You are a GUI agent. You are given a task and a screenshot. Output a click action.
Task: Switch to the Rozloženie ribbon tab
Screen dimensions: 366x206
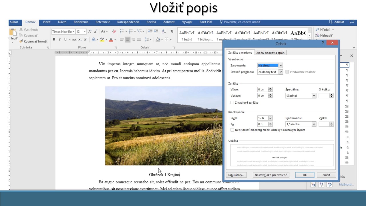[81, 22]
